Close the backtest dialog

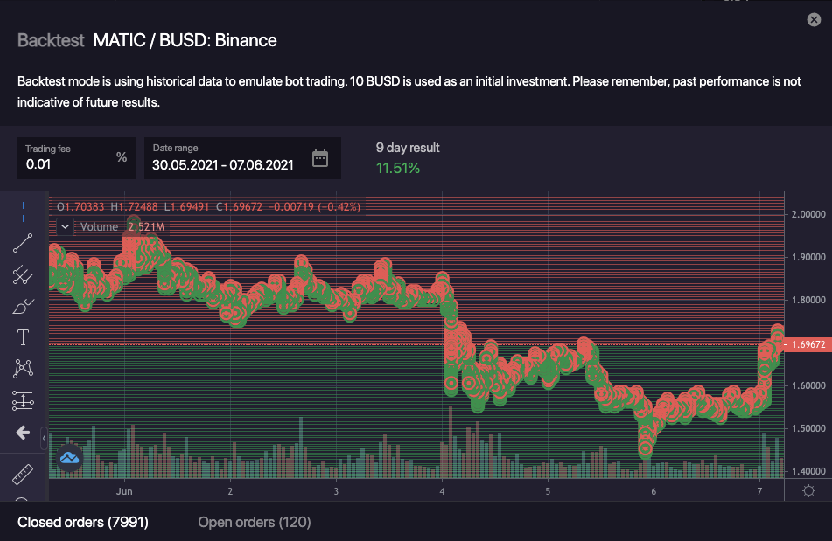click(814, 20)
